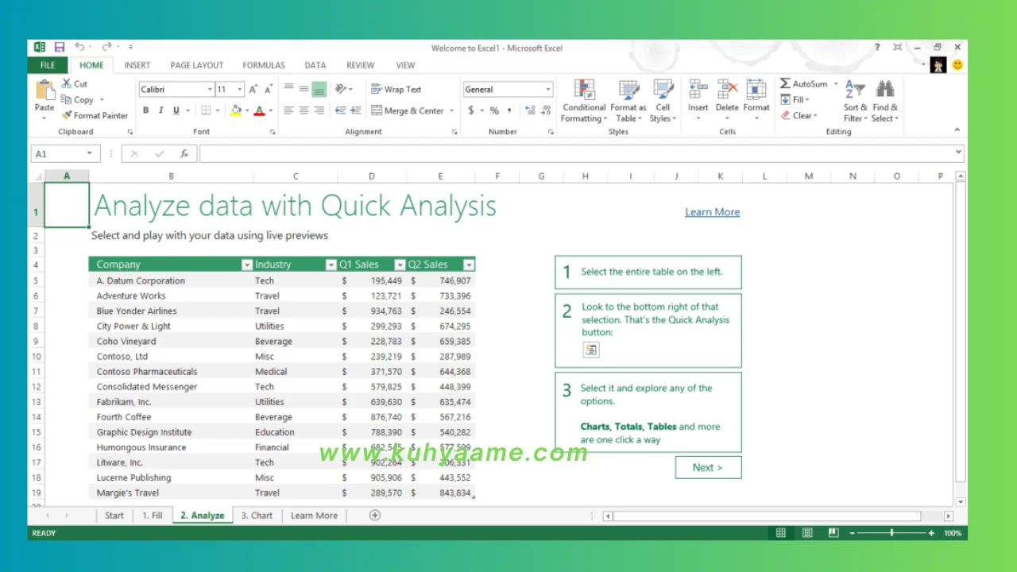Image resolution: width=1017 pixels, height=572 pixels.
Task: Open the font size dropdown
Action: pyautogui.click(x=240, y=90)
